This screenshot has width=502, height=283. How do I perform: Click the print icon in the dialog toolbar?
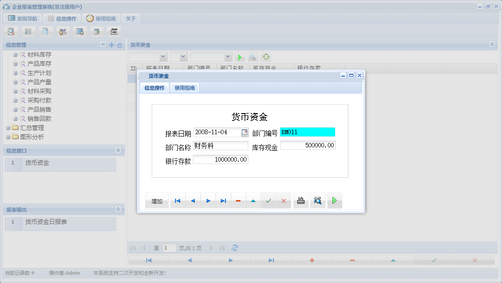tap(300, 200)
